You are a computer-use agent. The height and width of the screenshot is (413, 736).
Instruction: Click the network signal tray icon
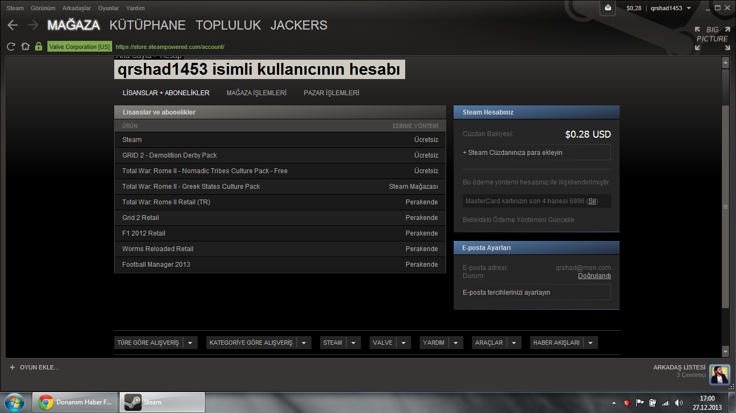[x=665, y=403]
